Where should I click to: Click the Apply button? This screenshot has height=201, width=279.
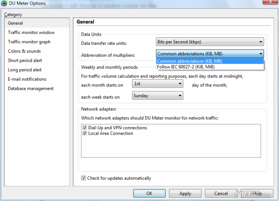coord(185,193)
